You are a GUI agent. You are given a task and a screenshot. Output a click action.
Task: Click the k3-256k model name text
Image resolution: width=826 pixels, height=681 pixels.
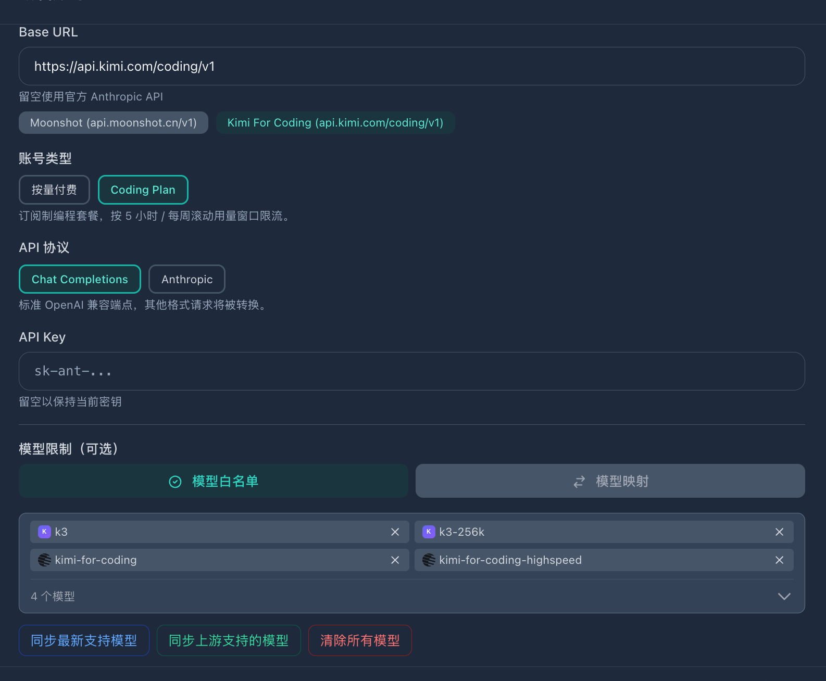(462, 532)
